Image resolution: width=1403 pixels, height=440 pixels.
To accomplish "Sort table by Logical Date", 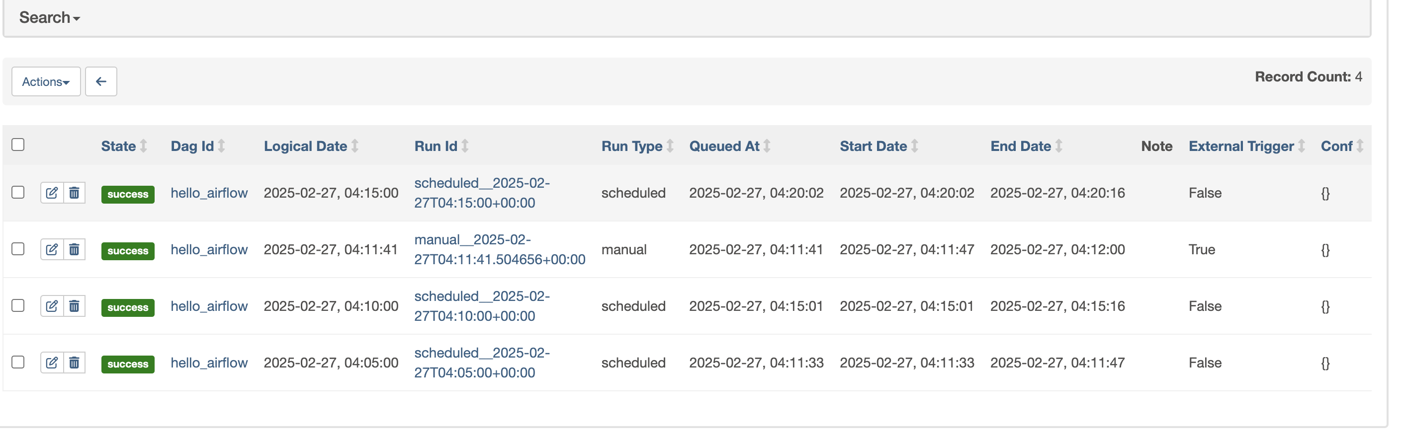I will click(x=306, y=147).
